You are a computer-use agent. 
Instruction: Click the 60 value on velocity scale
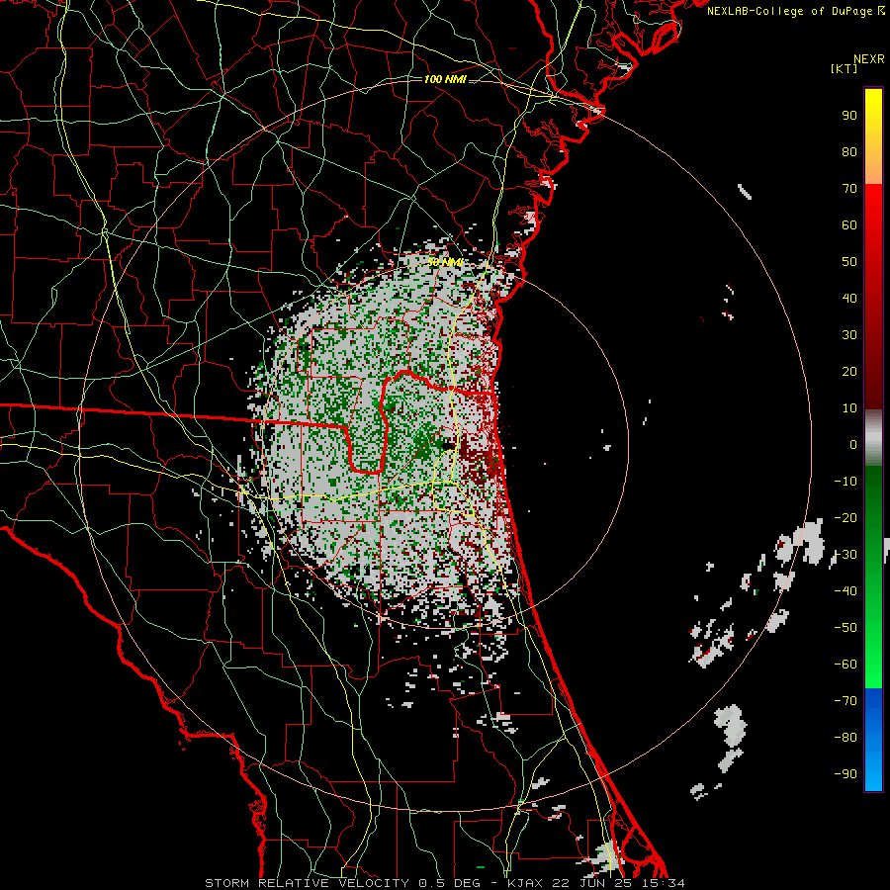point(849,225)
